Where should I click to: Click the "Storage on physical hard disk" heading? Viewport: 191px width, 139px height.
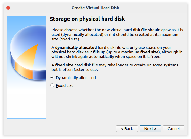pos(87,19)
